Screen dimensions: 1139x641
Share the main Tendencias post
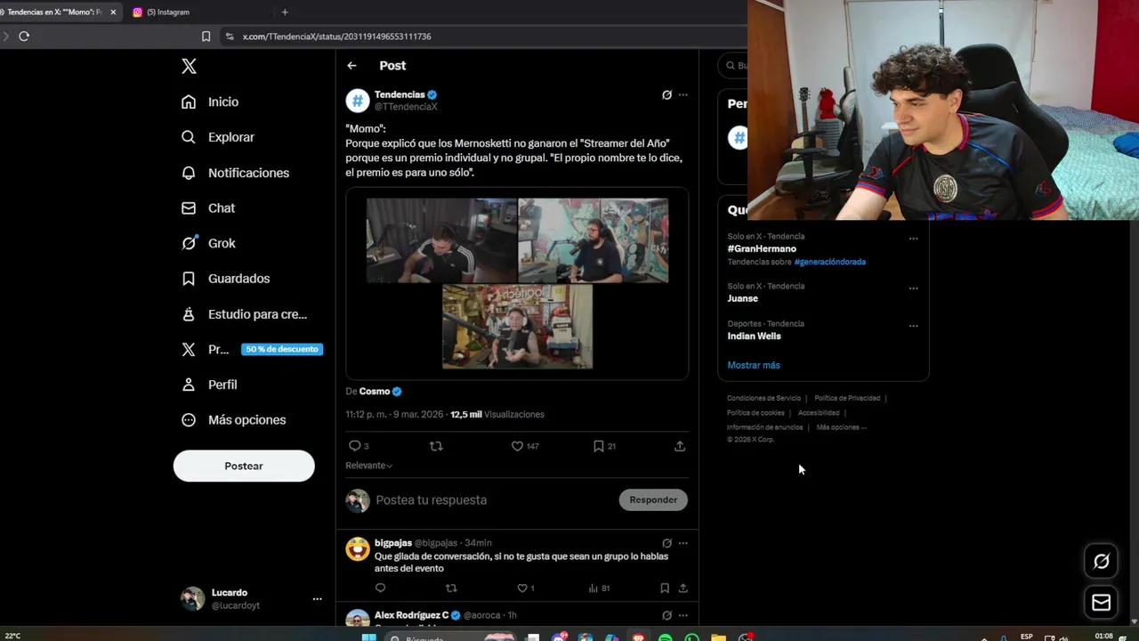680,446
